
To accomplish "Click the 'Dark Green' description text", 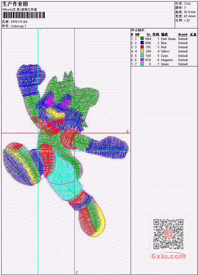I will pyautogui.click(x=168, y=39).
